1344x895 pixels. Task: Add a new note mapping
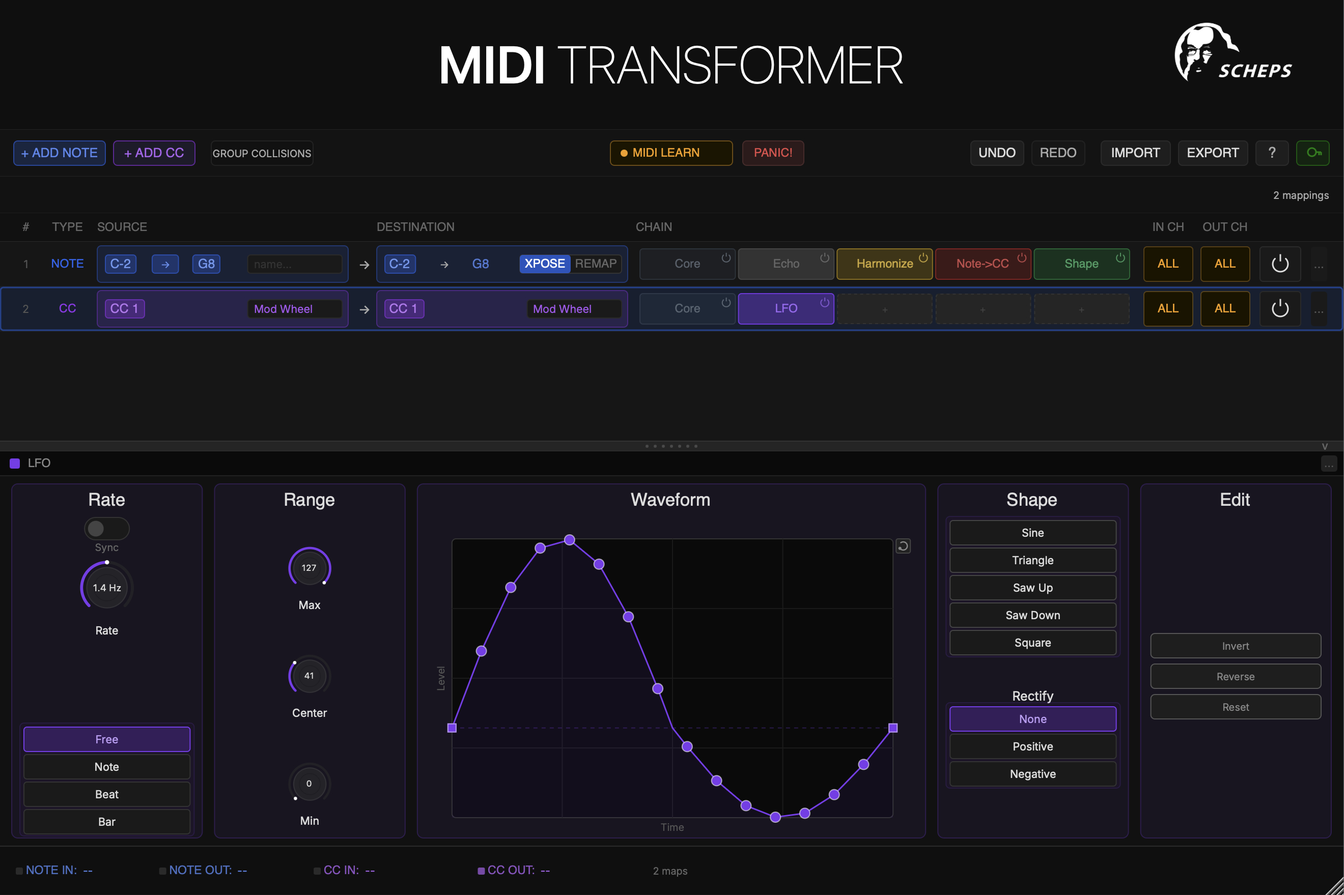tap(60, 153)
